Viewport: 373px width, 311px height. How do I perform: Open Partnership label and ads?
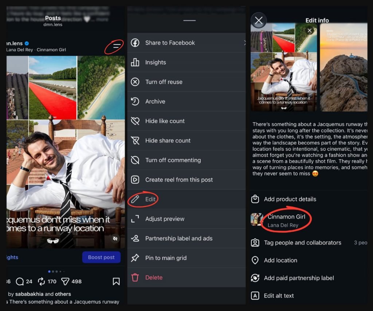point(186,238)
